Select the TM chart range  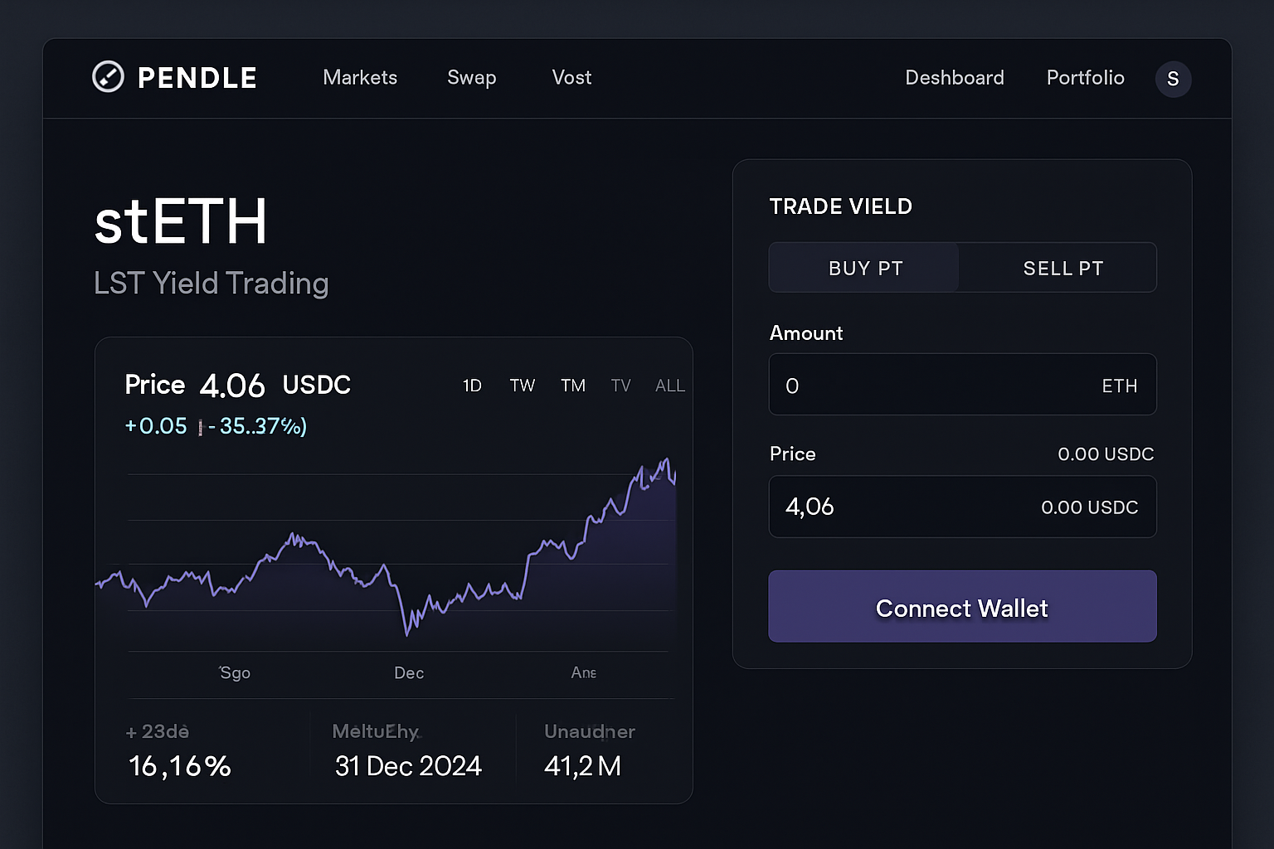[572, 385]
